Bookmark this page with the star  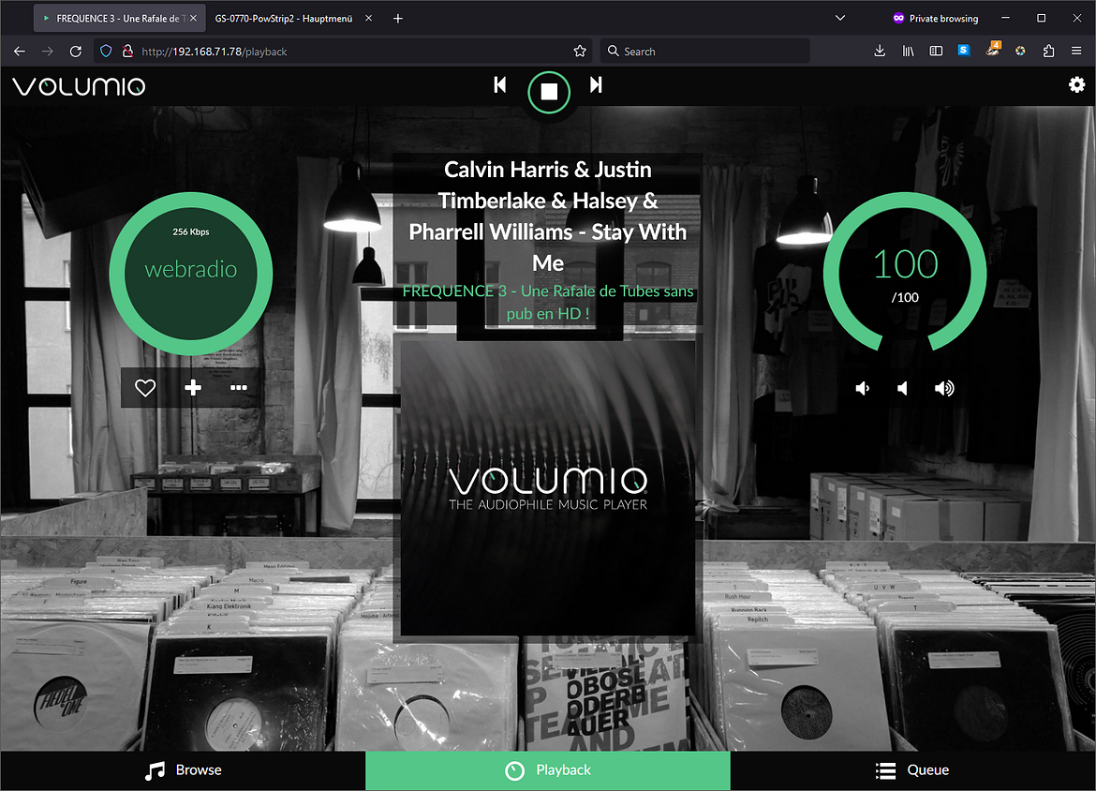click(580, 51)
